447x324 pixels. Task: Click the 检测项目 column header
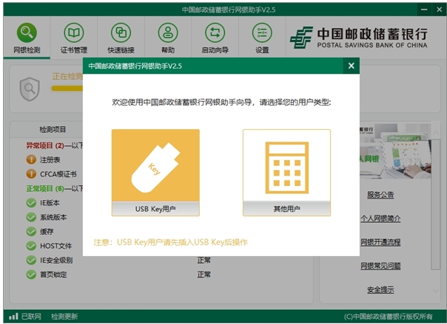pos(53,130)
